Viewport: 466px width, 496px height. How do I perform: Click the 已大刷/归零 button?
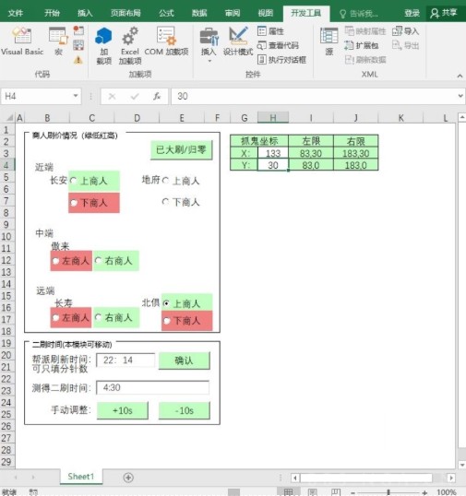(181, 149)
